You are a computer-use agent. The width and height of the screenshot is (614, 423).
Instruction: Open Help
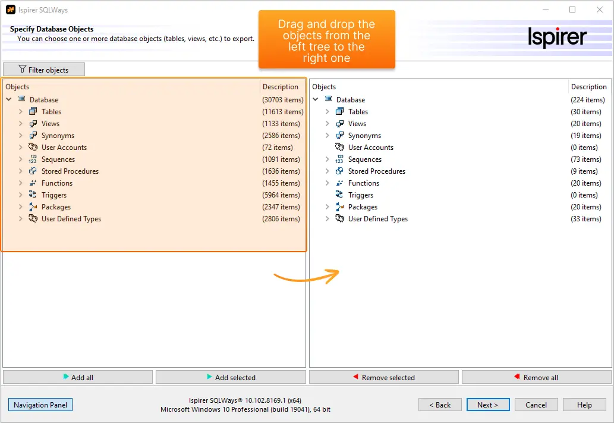(x=584, y=405)
